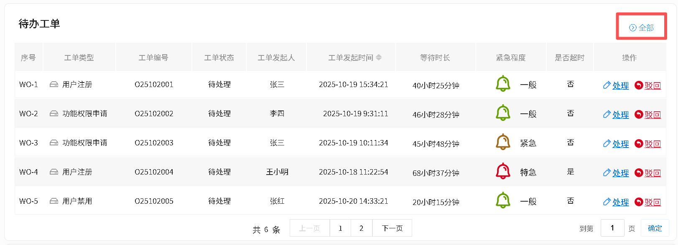Click the 工单发起人 column header
This screenshot has width=678, height=245.
(276, 57)
